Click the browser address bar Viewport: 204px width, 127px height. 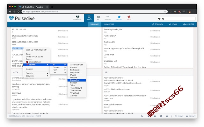(94, 11)
